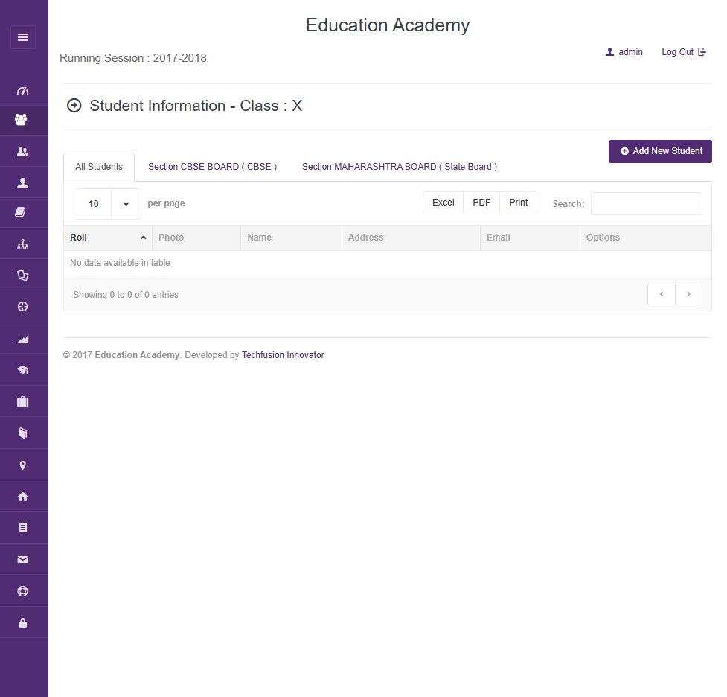Open the graduation cap icon
The width and height of the screenshot is (727, 697).
pos(23,370)
